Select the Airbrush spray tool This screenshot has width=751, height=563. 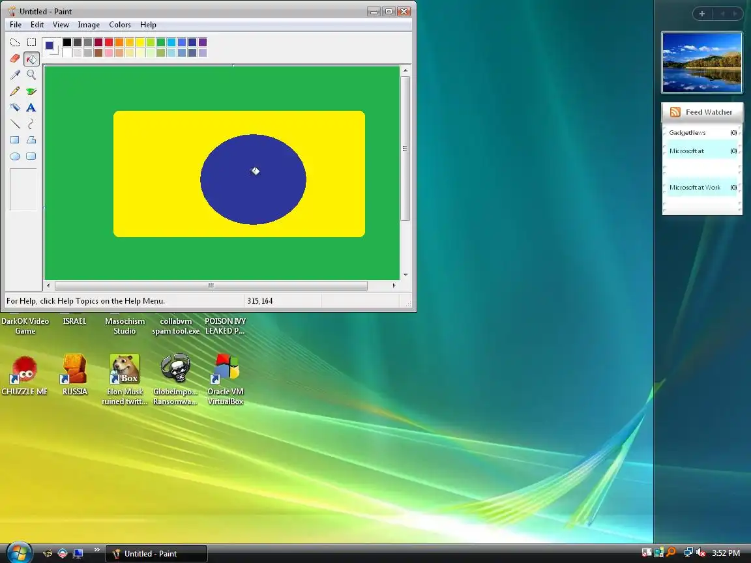15,108
